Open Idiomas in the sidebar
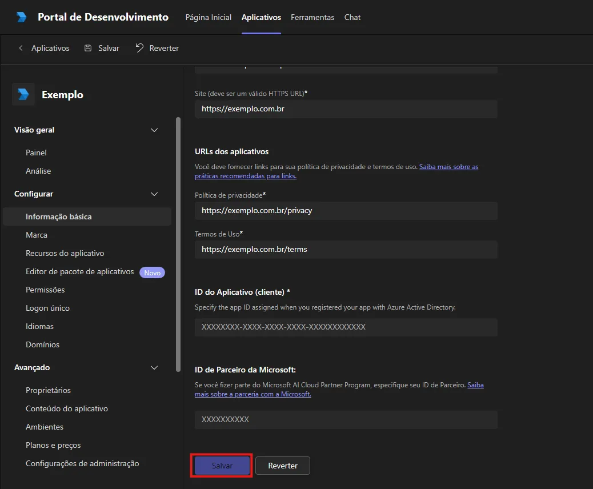 pos(40,326)
